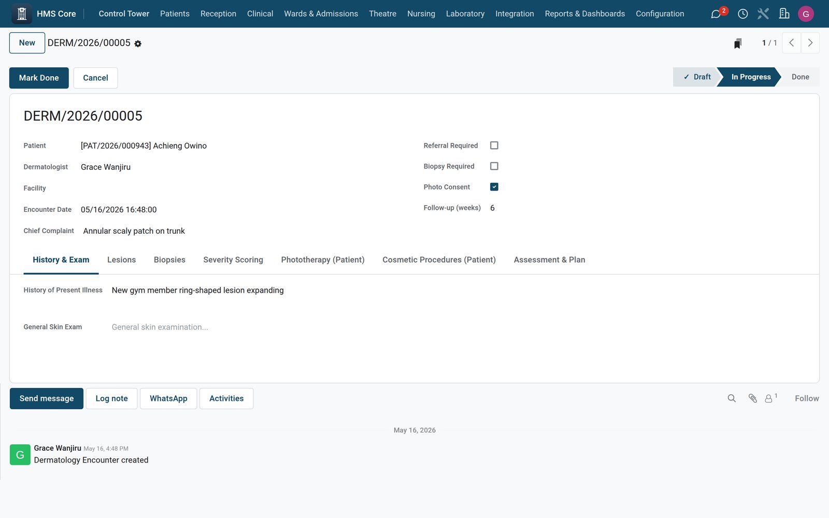Click Grace Wanjiru's green avatar in chatter
Screen dimensions: 829x518
(x=20, y=455)
